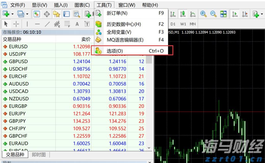This screenshot has height=163, width=265.
Task: Select the Add Text tool
Action: click(77, 24)
